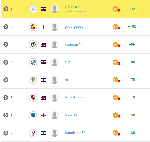Click the UK flag beside kegman71
Image resolution: width=150 pixels, height=142 pixels.
tap(44, 45)
